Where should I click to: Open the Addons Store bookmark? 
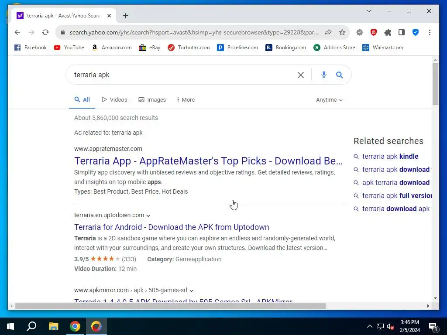(x=334, y=48)
